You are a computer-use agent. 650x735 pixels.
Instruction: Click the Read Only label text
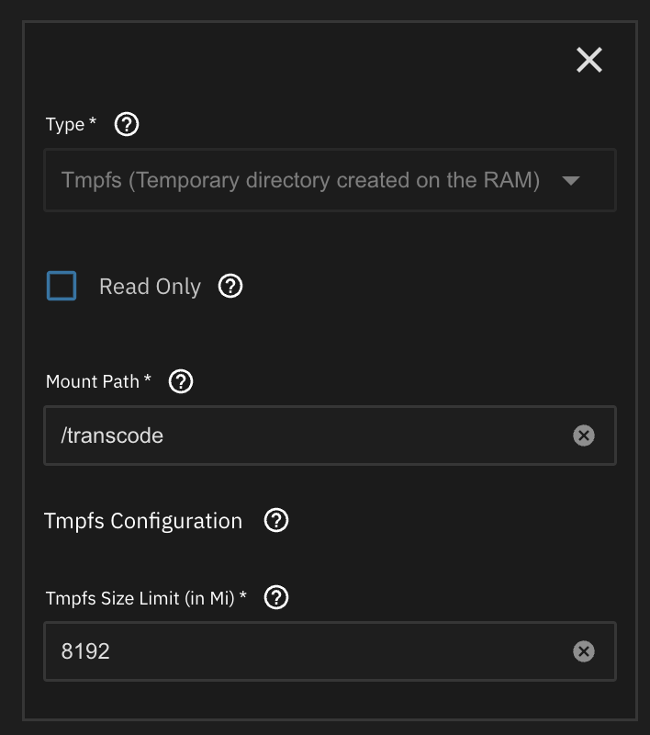pyautogui.click(x=150, y=287)
